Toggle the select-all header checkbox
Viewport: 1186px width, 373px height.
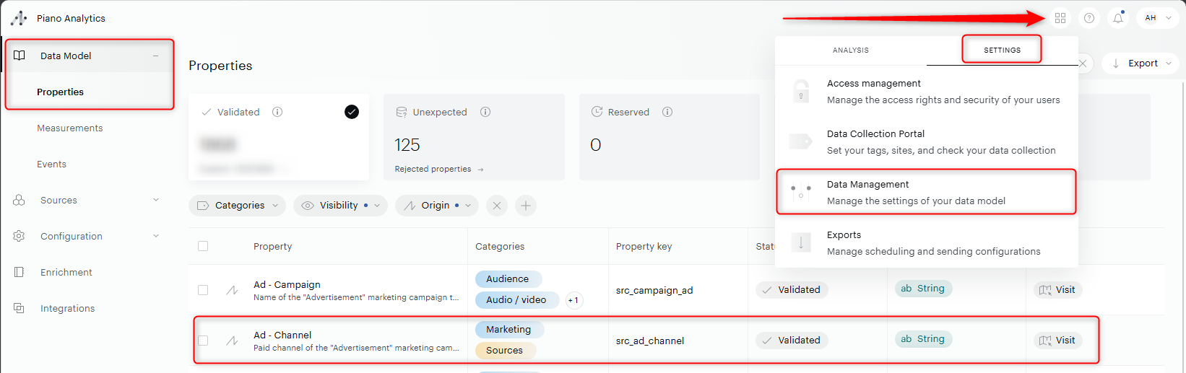(203, 246)
